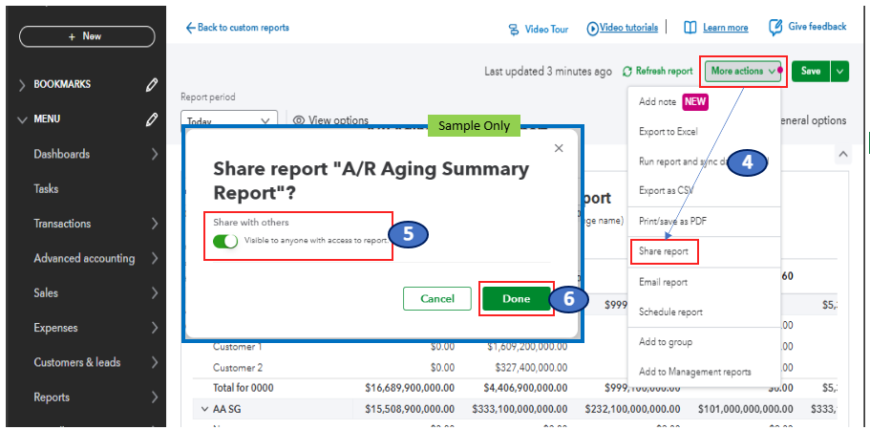Expand the Dashboards submenu chevron
Viewport: 870px width, 430px height.
tap(155, 154)
